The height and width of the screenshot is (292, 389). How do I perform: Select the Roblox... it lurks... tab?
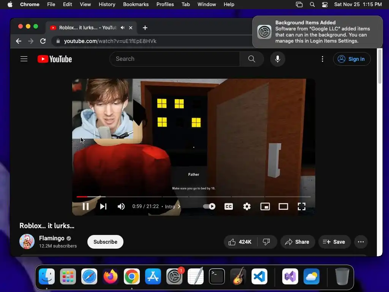(x=87, y=27)
